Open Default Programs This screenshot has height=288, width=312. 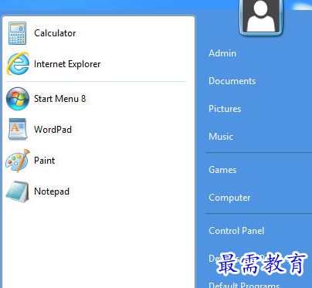pos(244,285)
